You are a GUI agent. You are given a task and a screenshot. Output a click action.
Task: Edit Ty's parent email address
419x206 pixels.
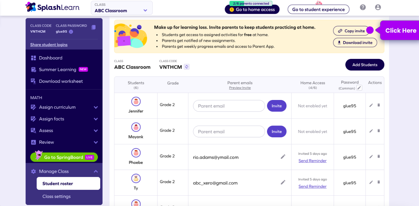(283, 182)
